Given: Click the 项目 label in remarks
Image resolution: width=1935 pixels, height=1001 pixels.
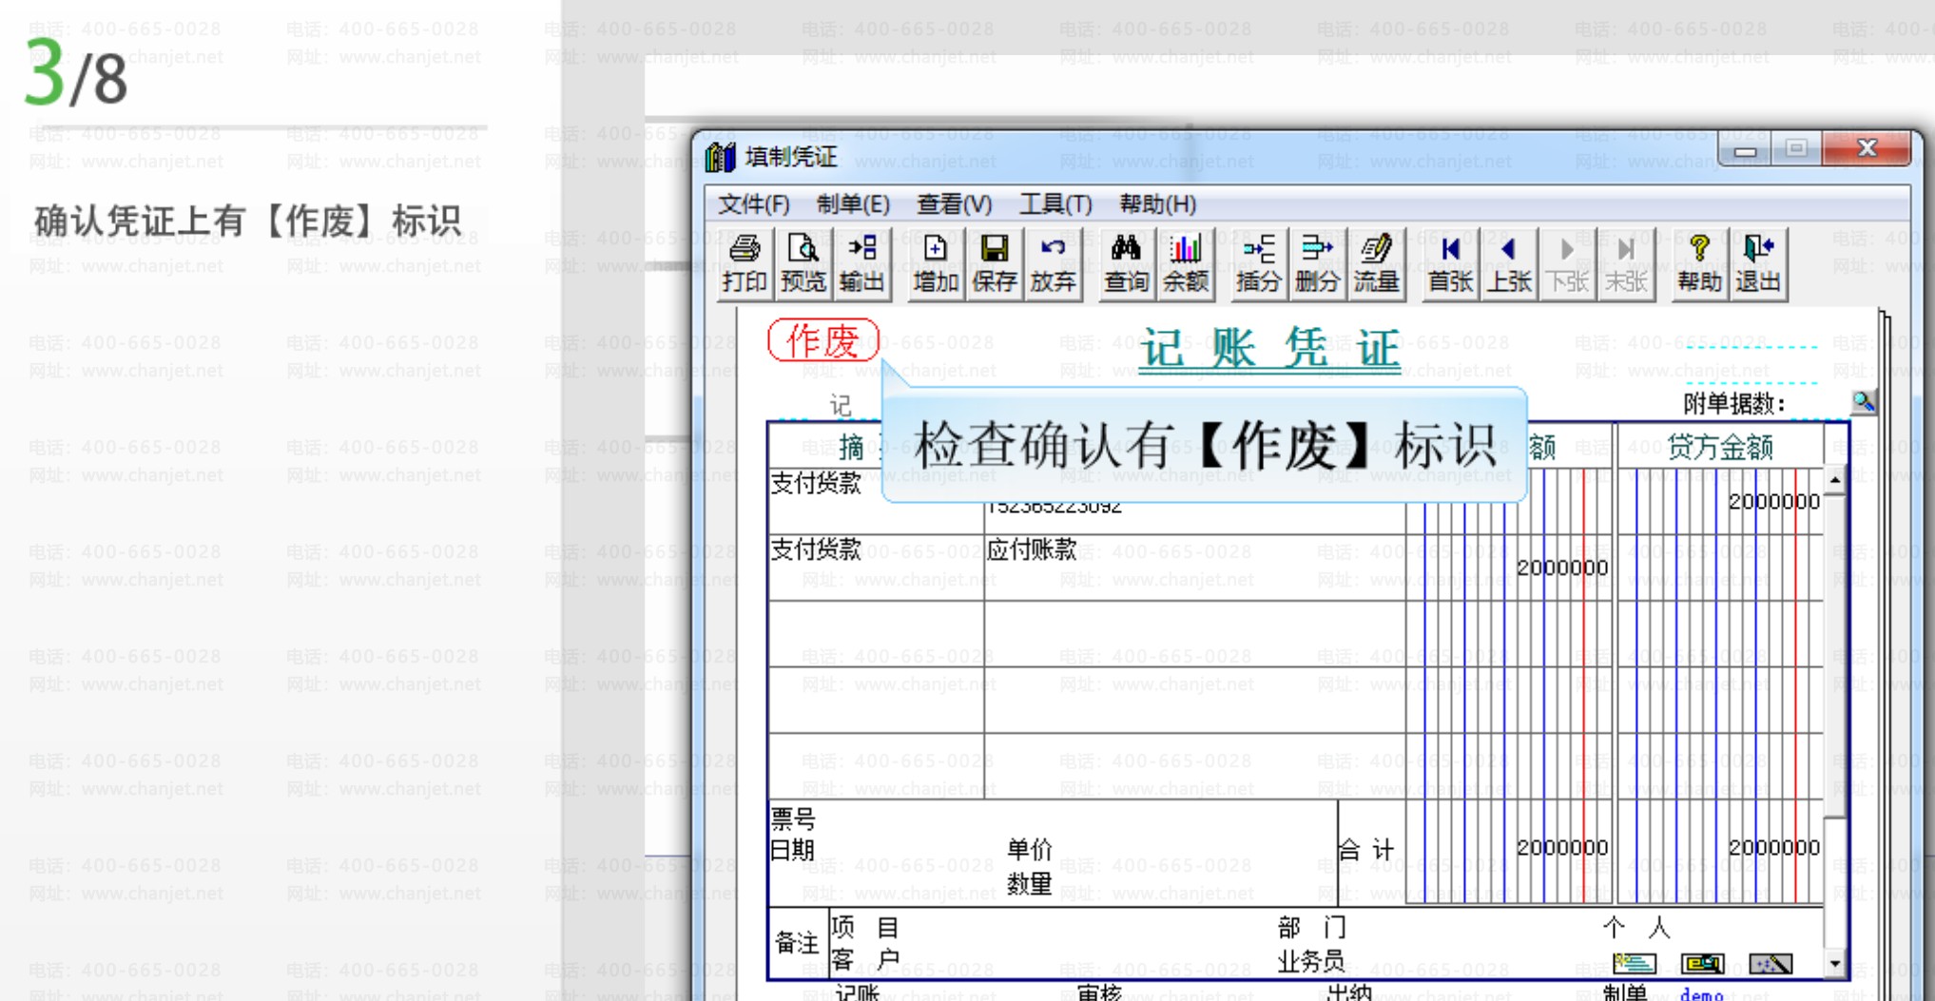Looking at the screenshot, I should tap(864, 927).
